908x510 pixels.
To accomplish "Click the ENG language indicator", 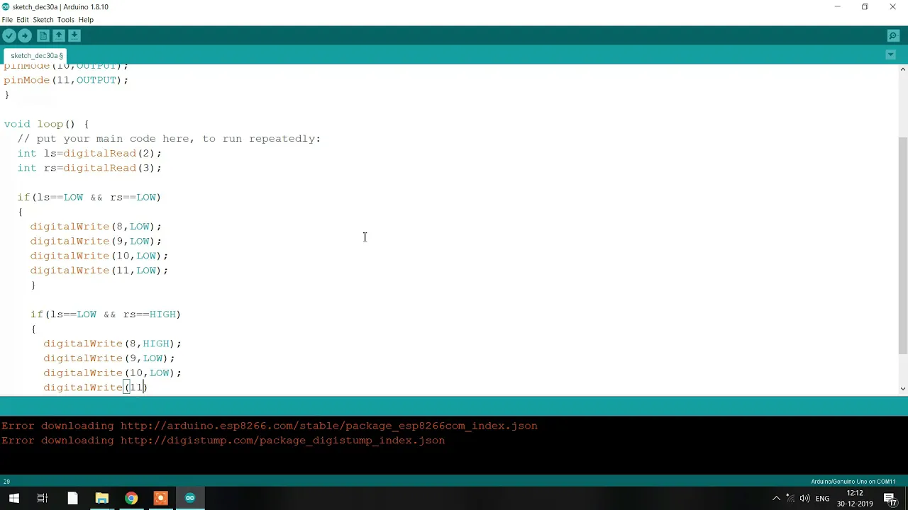I will coord(822,499).
